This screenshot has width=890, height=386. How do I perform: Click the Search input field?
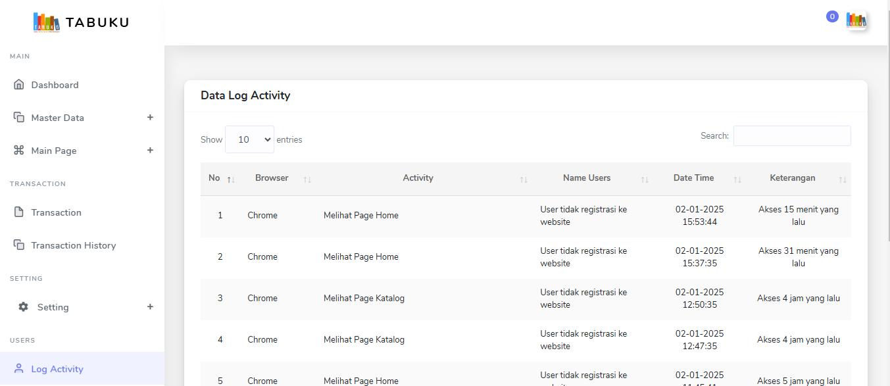point(791,136)
